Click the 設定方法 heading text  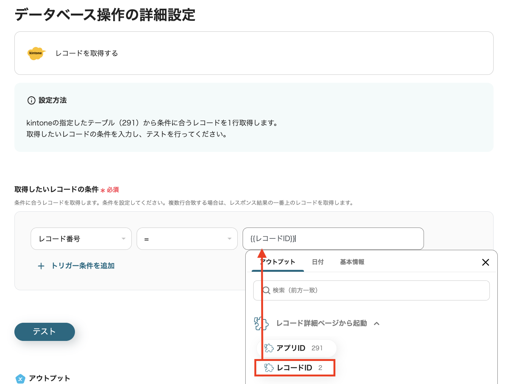(53, 101)
